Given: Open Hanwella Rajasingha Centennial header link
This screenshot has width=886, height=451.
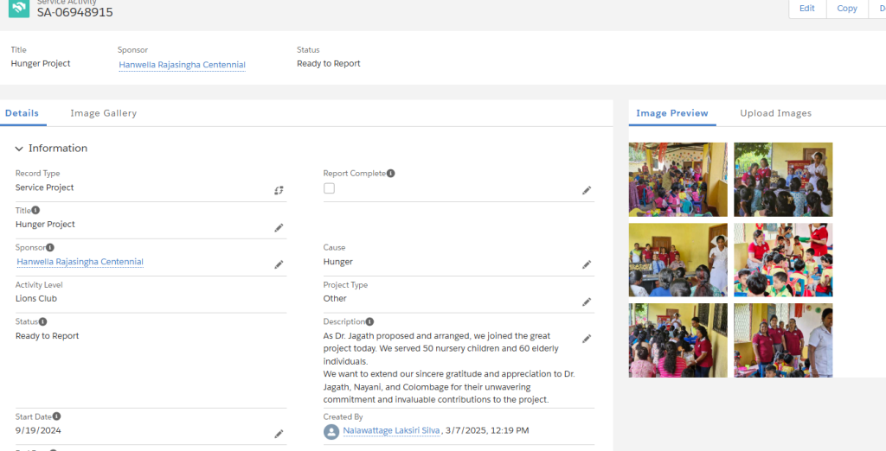Looking at the screenshot, I should click(182, 64).
